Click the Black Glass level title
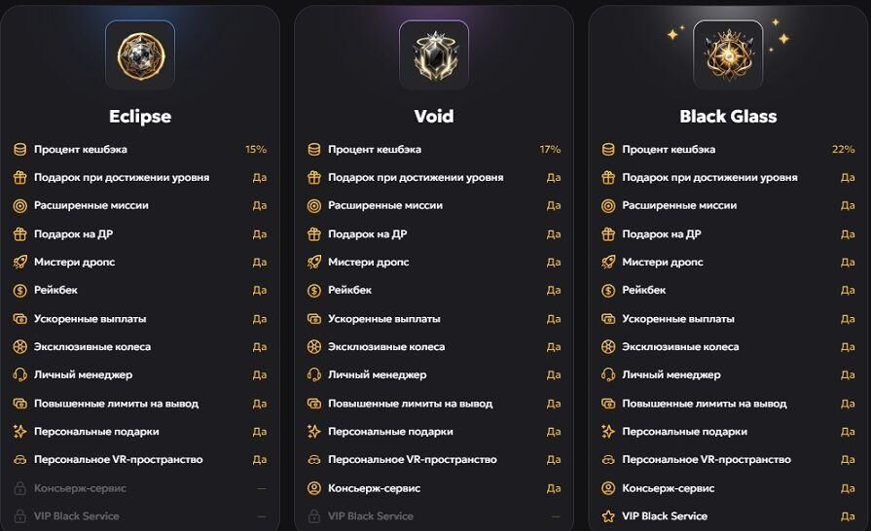Image resolution: width=871 pixels, height=531 pixels. click(728, 117)
